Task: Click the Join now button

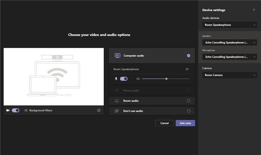Action: click(x=185, y=123)
